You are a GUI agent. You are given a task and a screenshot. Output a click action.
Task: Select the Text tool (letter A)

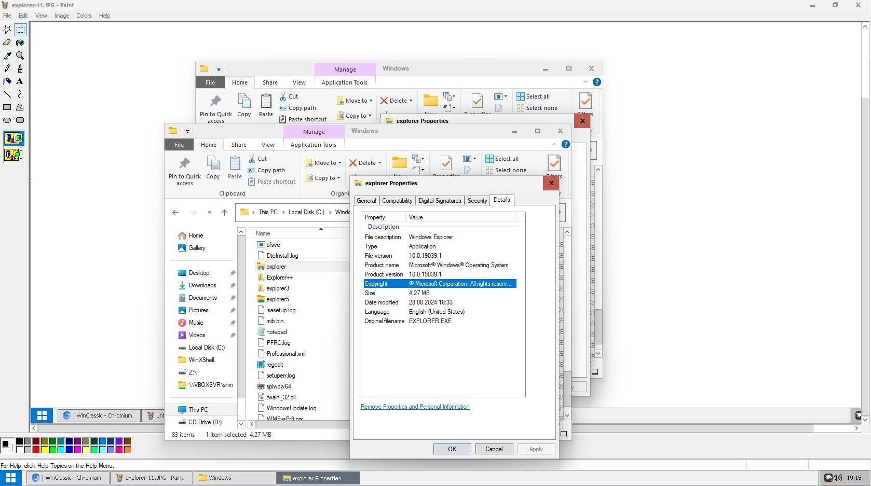pyautogui.click(x=20, y=81)
